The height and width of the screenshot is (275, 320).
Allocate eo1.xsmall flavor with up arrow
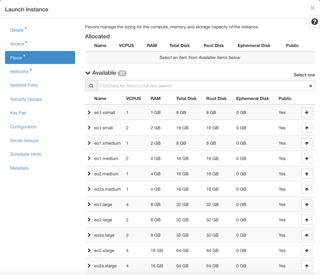[306, 113]
